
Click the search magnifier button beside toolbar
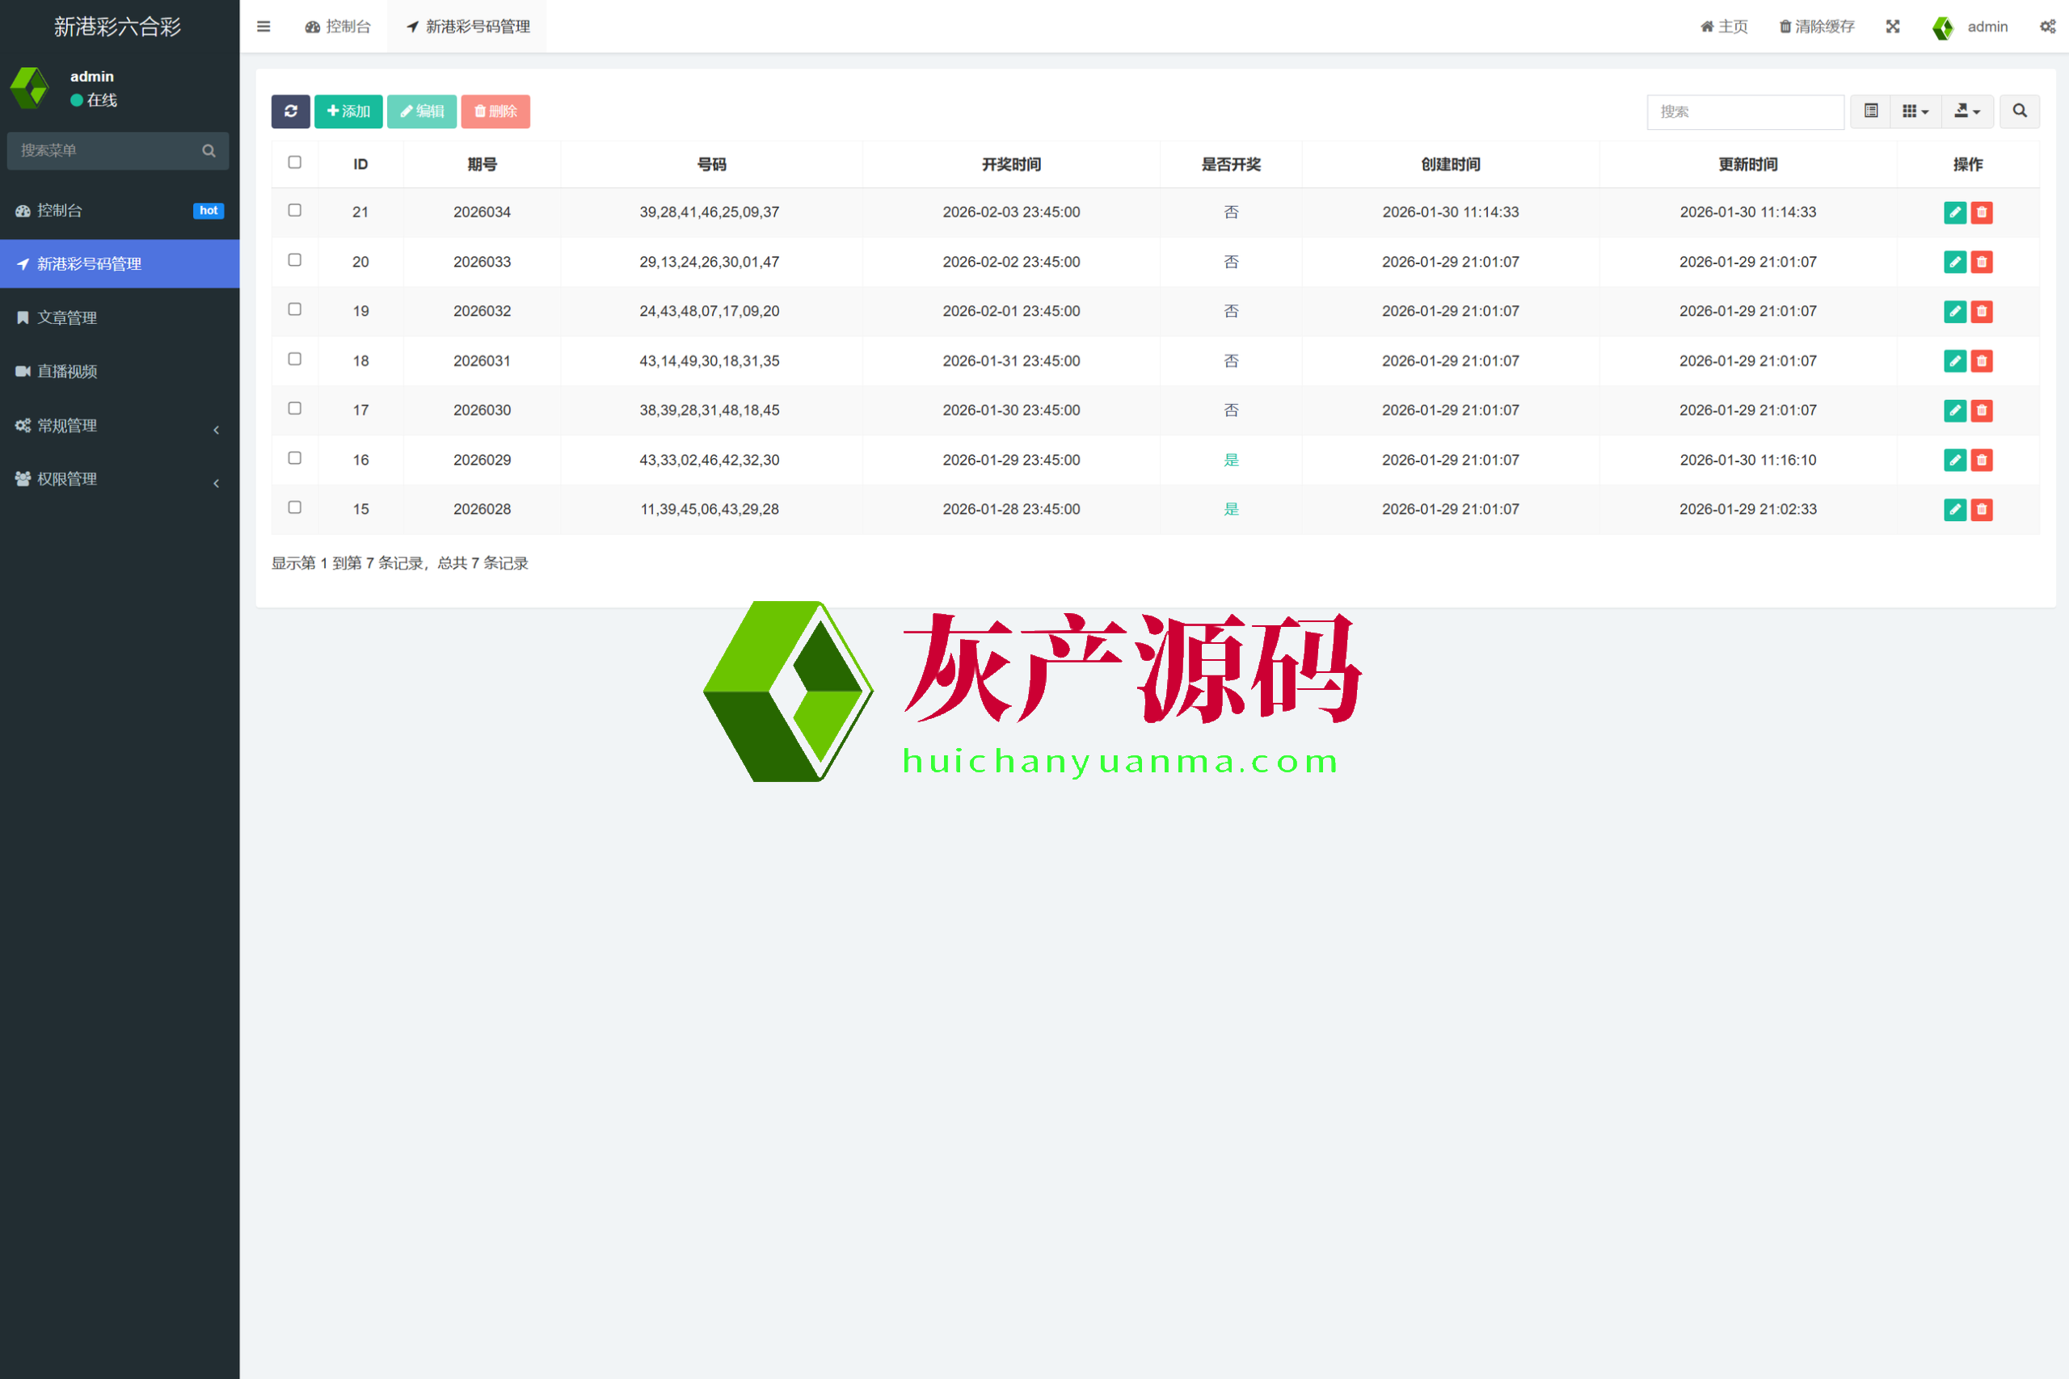(2019, 111)
